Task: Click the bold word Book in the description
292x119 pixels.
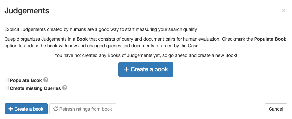Action: (x=82, y=39)
